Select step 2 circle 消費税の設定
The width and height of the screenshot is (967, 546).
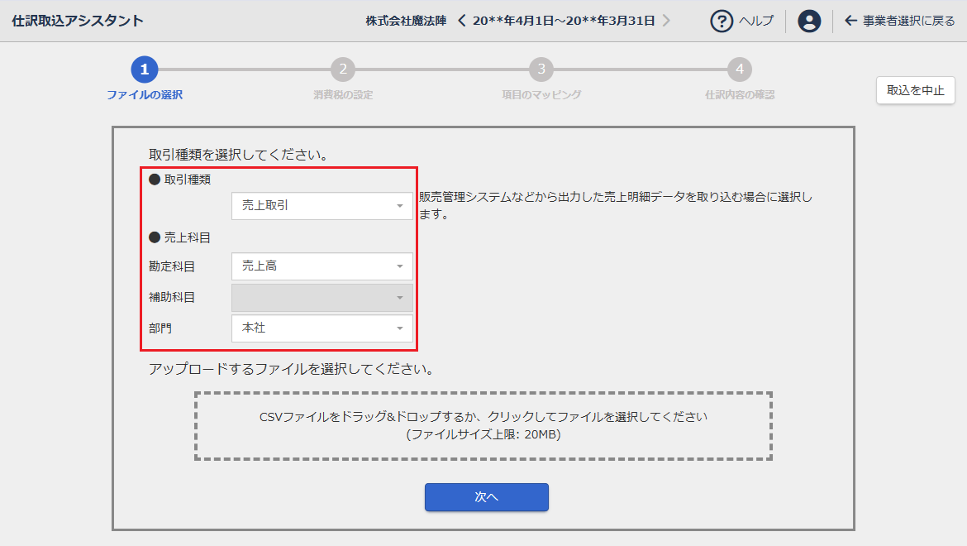[x=343, y=69]
